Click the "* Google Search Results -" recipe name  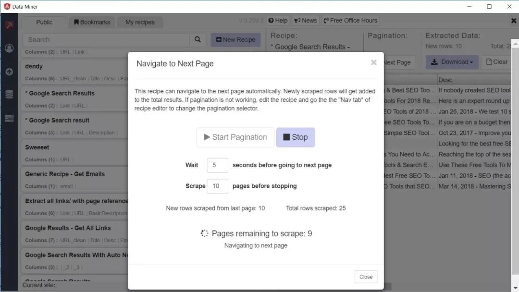310,47
